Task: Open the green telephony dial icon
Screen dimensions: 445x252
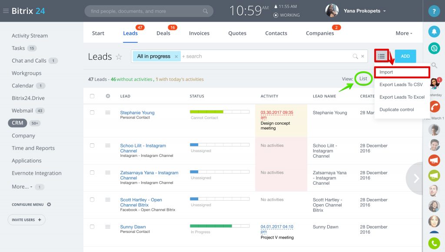Action: [x=434, y=243]
